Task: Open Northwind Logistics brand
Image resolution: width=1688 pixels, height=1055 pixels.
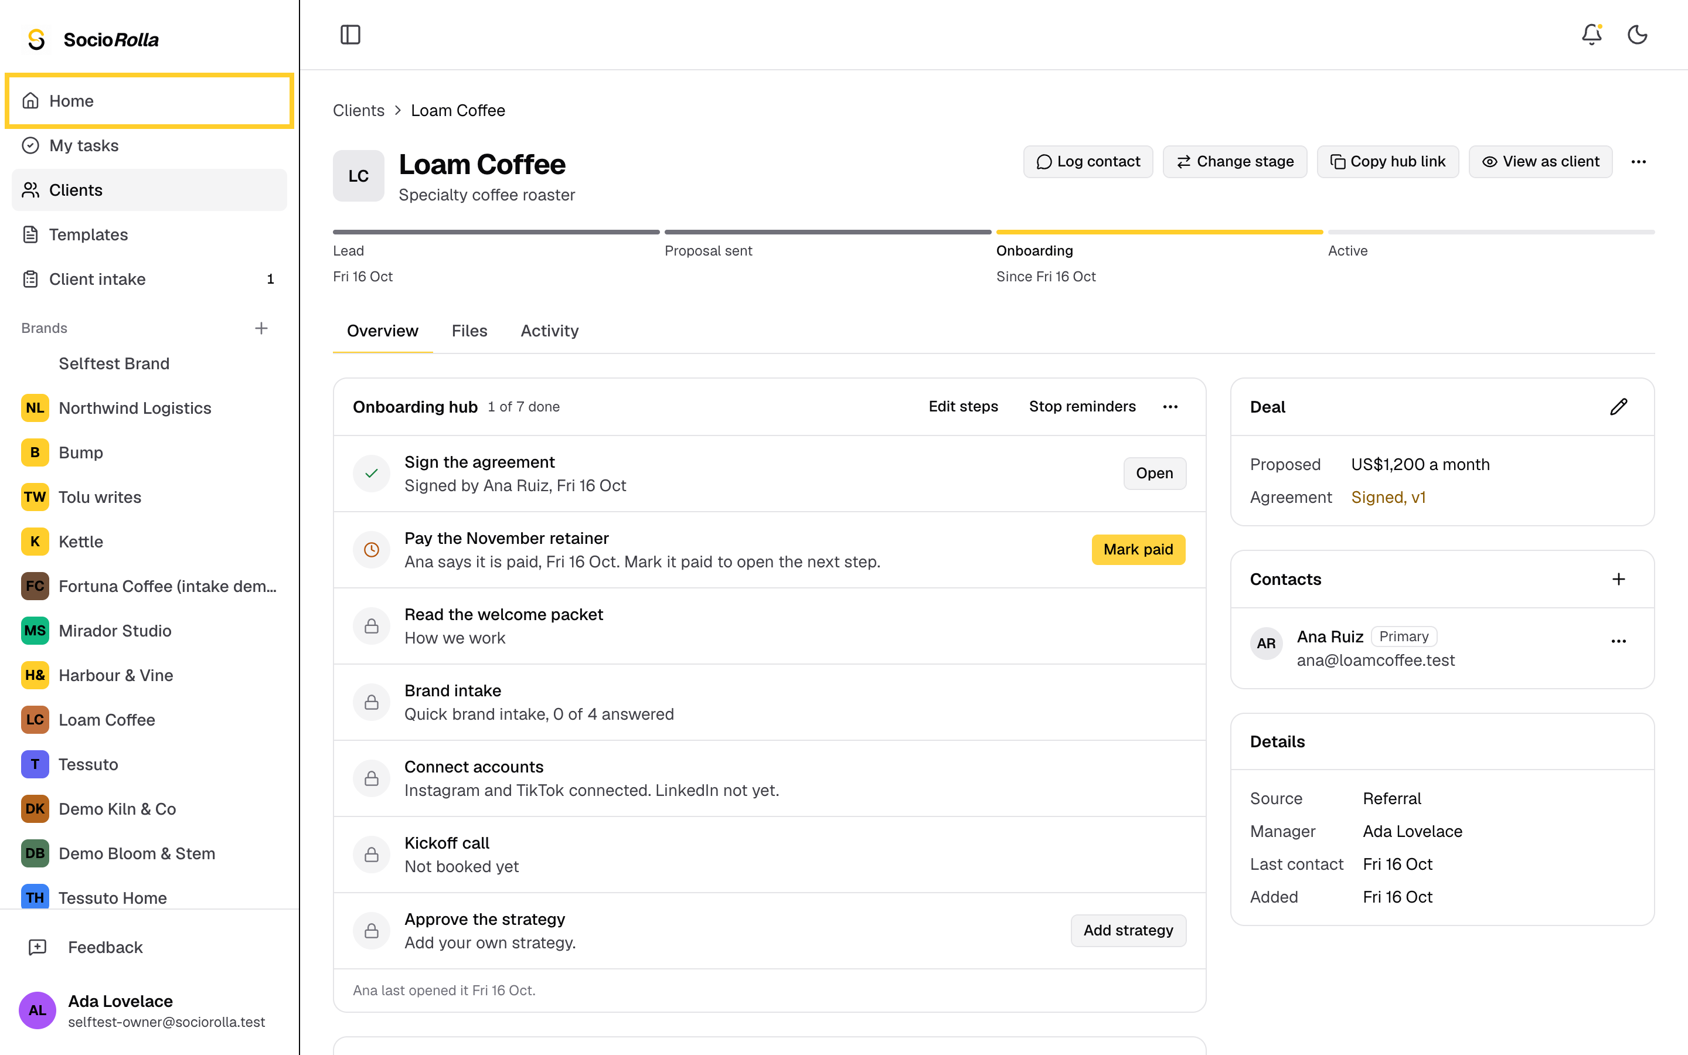Action: pos(149,408)
